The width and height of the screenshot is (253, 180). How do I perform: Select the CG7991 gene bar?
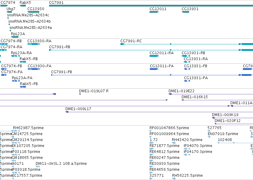tap(151, 6)
